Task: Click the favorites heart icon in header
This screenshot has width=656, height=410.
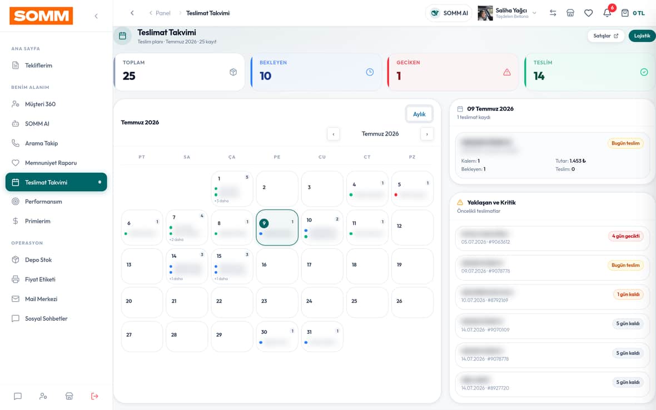Action: coord(588,13)
